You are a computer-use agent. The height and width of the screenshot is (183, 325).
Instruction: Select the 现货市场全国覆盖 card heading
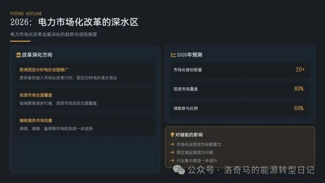[36, 95]
